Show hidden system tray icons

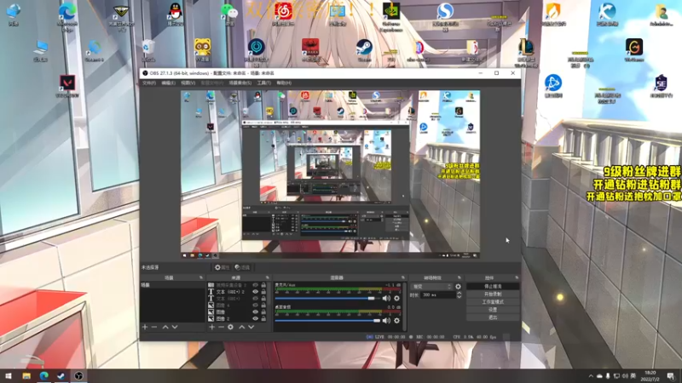(591, 376)
